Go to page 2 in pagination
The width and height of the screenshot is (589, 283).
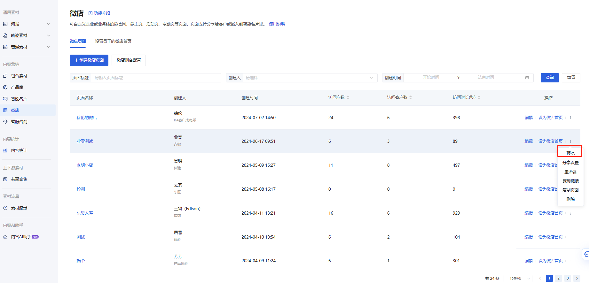559,278
